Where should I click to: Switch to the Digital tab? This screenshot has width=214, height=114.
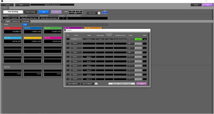click(x=8, y=21)
